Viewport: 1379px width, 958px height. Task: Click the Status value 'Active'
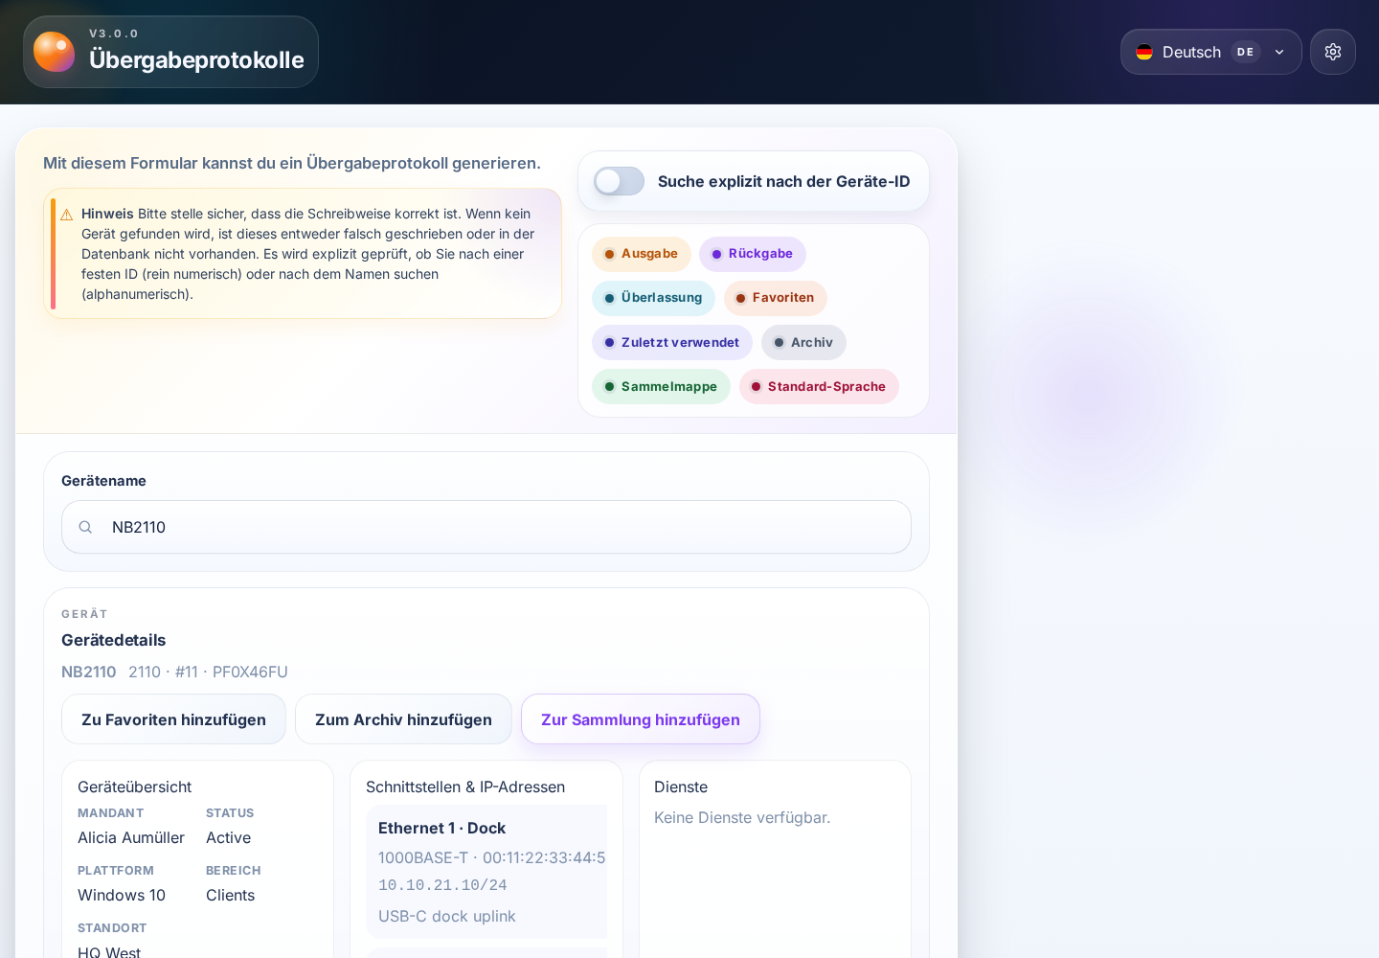(229, 837)
